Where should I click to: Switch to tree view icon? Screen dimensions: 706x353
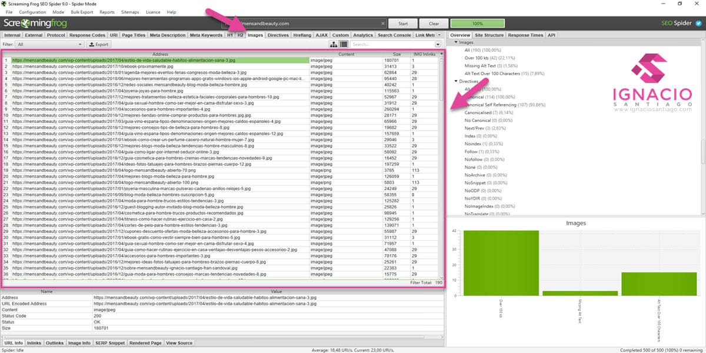pyautogui.click(x=334, y=44)
